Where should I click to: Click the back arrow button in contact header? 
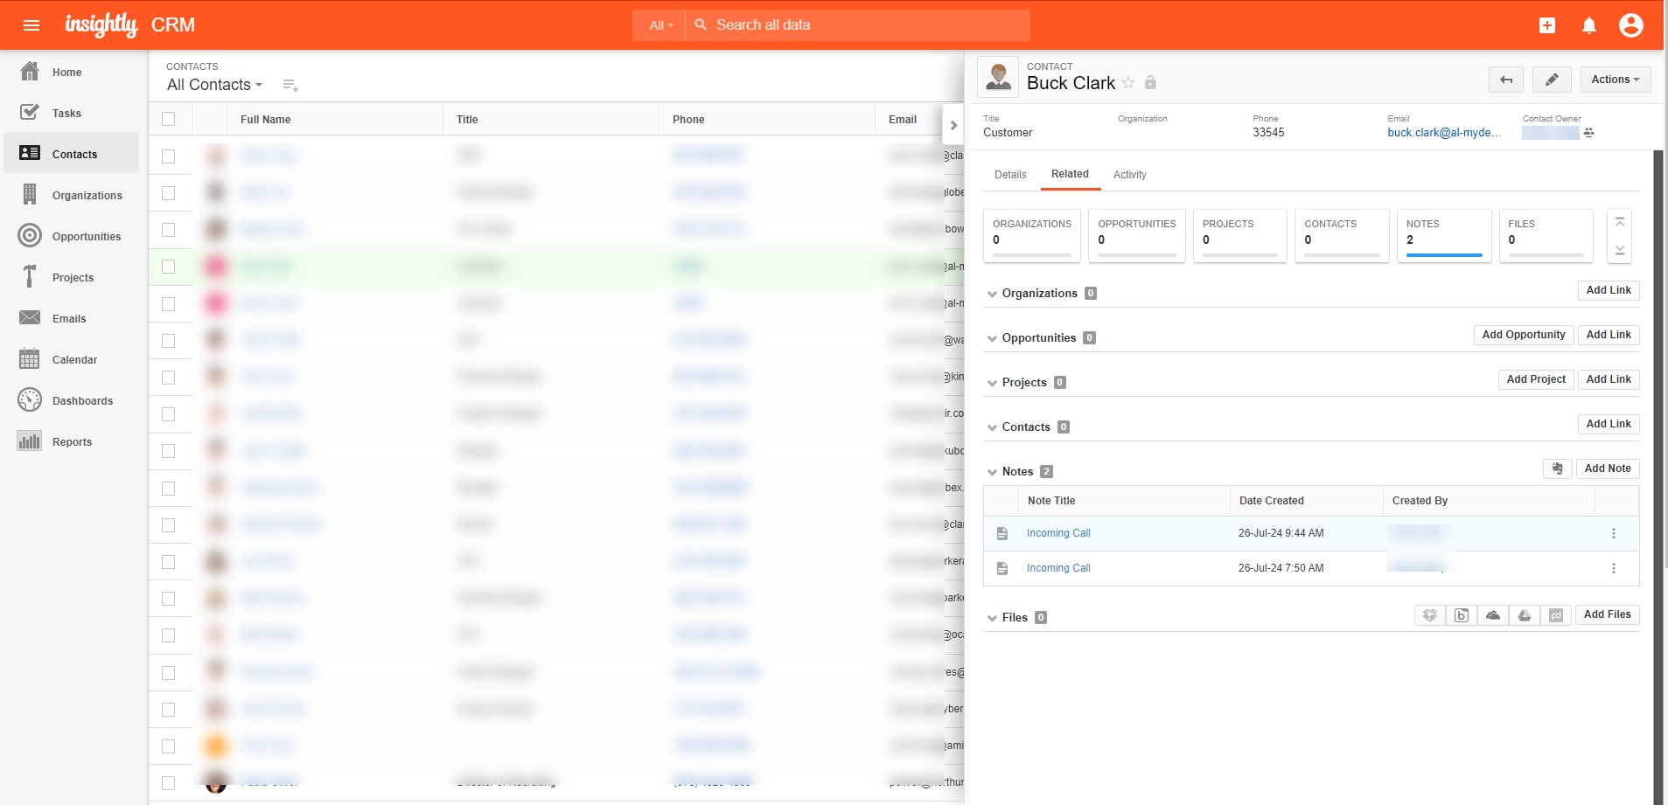(1505, 80)
